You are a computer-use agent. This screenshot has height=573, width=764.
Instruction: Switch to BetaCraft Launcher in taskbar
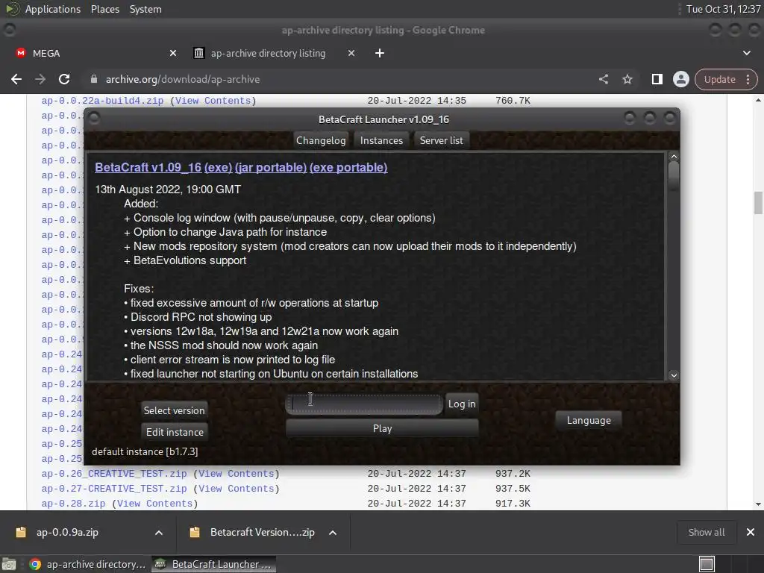pos(213,564)
